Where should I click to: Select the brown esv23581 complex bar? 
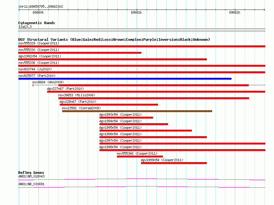click(137, 111)
